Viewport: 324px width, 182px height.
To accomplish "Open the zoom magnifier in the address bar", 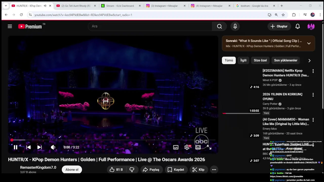I will point(276,15).
